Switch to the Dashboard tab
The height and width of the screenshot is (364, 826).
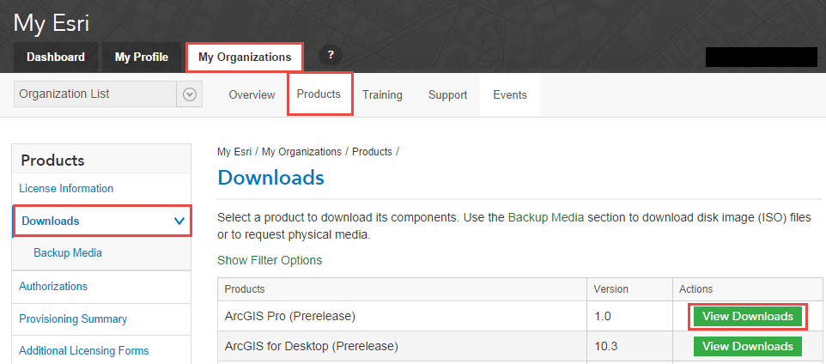tap(56, 58)
